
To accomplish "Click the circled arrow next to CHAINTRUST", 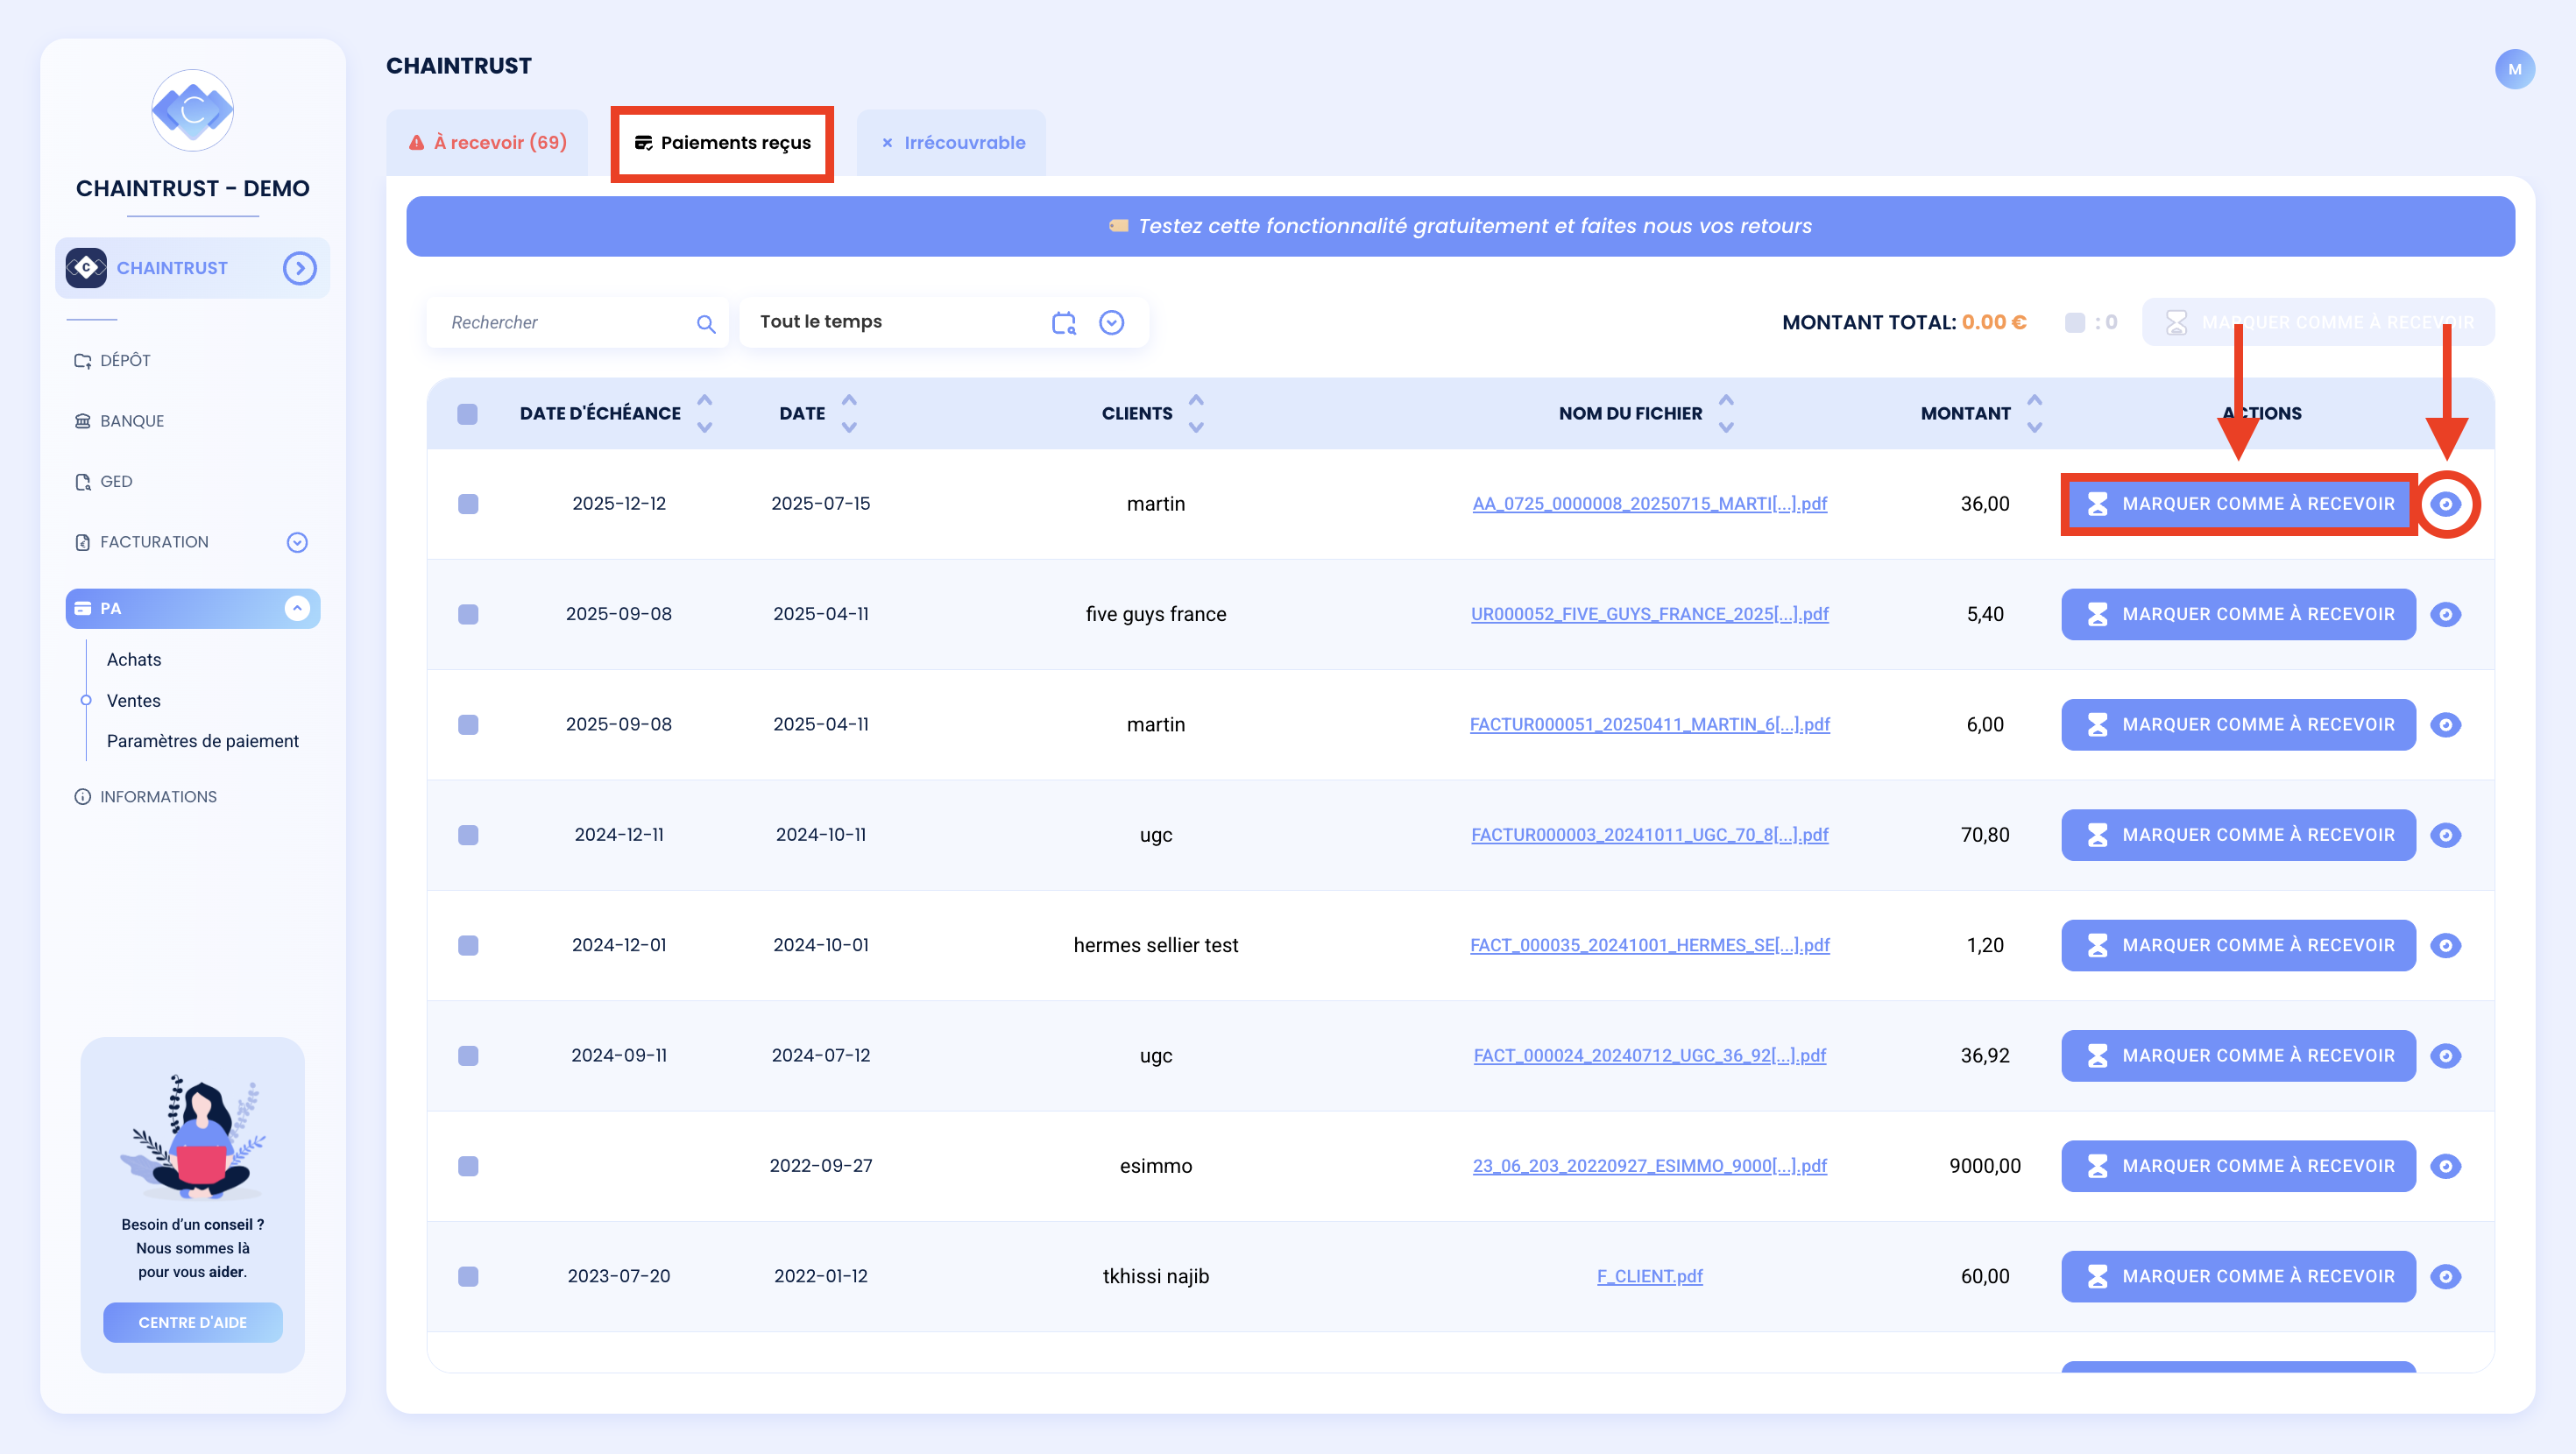I will (x=299, y=268).
